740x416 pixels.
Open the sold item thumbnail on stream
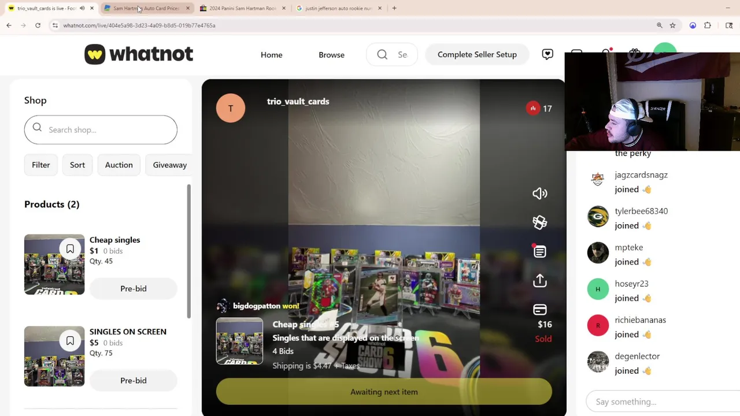[x=239, y=341]
